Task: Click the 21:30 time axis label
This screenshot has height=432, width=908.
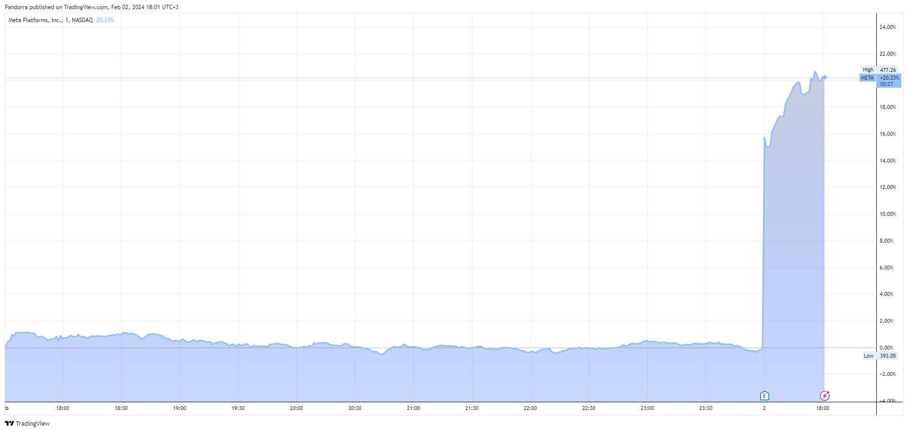Action: coord(472,409)
